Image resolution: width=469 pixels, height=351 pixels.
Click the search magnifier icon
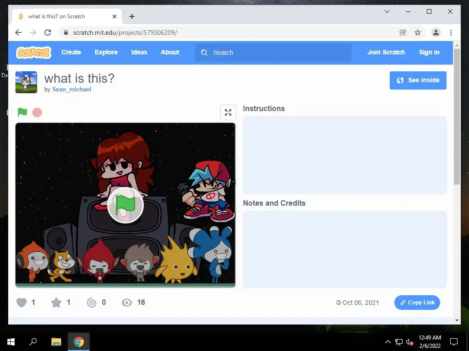[x=204, y=53]
